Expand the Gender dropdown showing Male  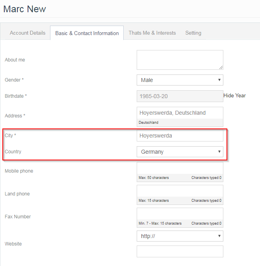tap(180, 80)
